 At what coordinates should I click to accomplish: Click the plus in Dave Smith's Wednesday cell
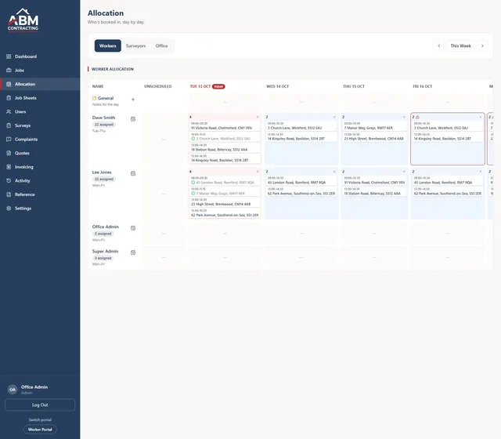(334, 117)
